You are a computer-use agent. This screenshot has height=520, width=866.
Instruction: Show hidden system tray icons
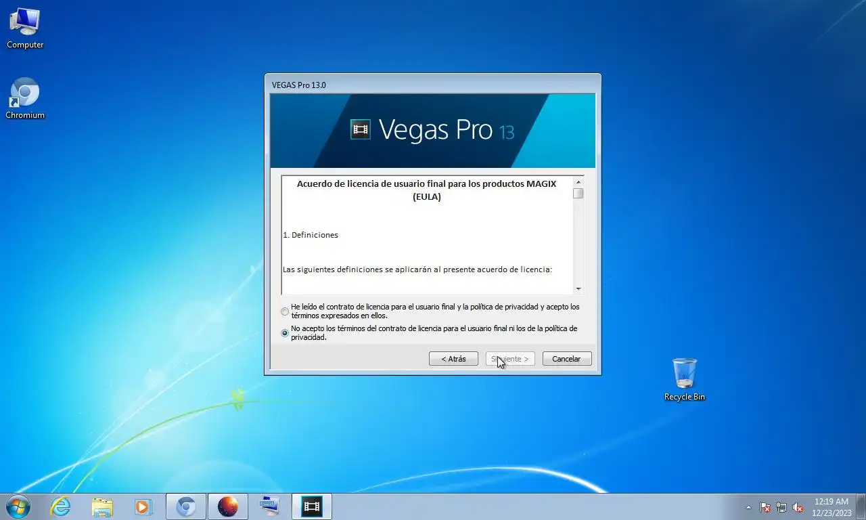(748, 507)
